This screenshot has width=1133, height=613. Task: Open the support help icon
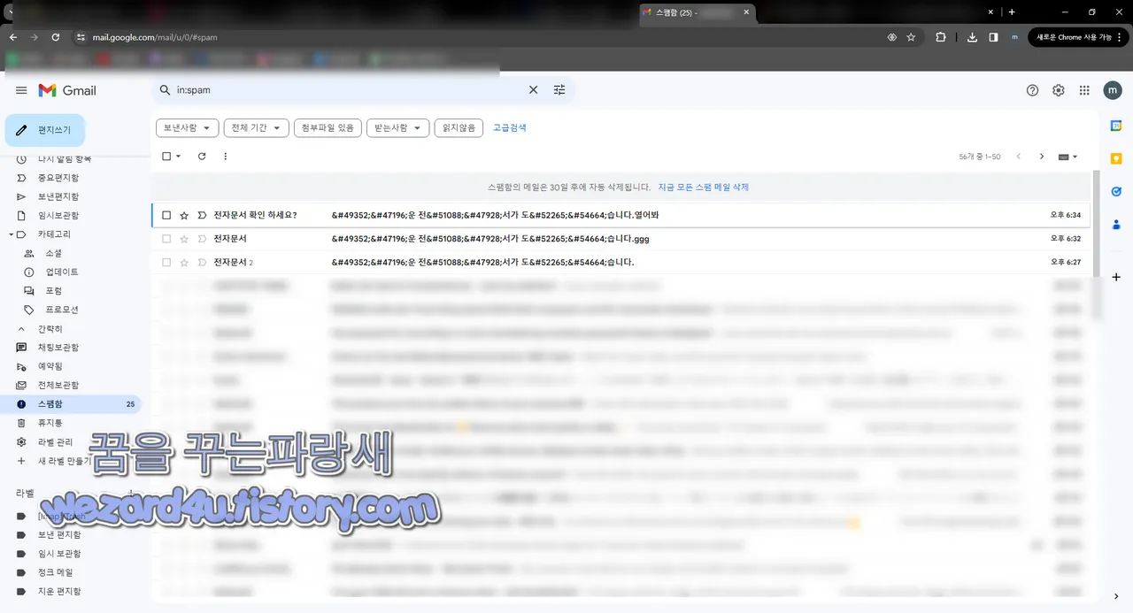pyautogui.click(x=1032, y=90)
